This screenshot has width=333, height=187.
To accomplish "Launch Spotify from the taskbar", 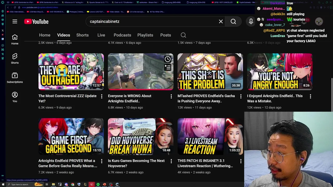I will click(x=98, y=184).
